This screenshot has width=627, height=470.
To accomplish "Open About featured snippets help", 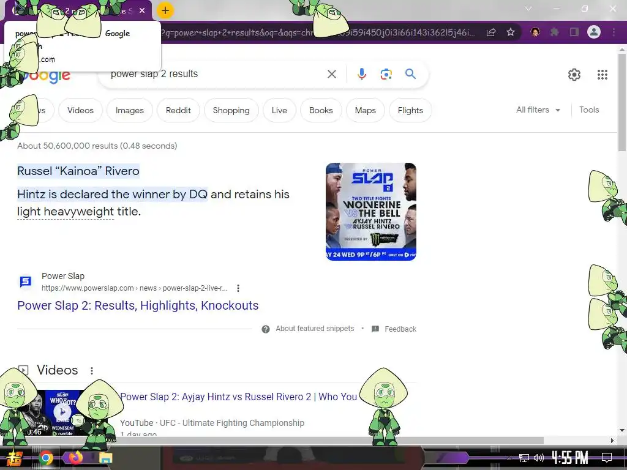I will (x=308, y=329).
